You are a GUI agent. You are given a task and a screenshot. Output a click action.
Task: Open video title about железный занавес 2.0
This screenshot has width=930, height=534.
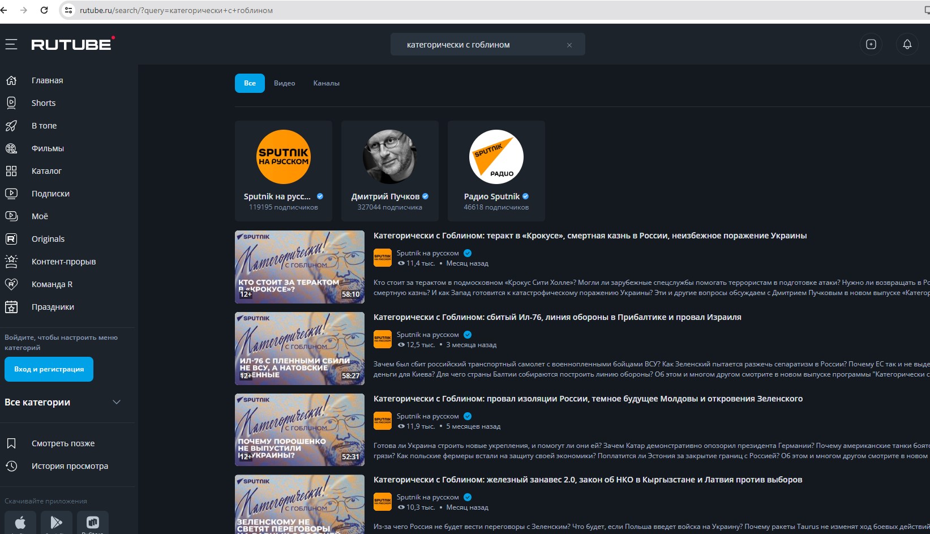point(588,480)
